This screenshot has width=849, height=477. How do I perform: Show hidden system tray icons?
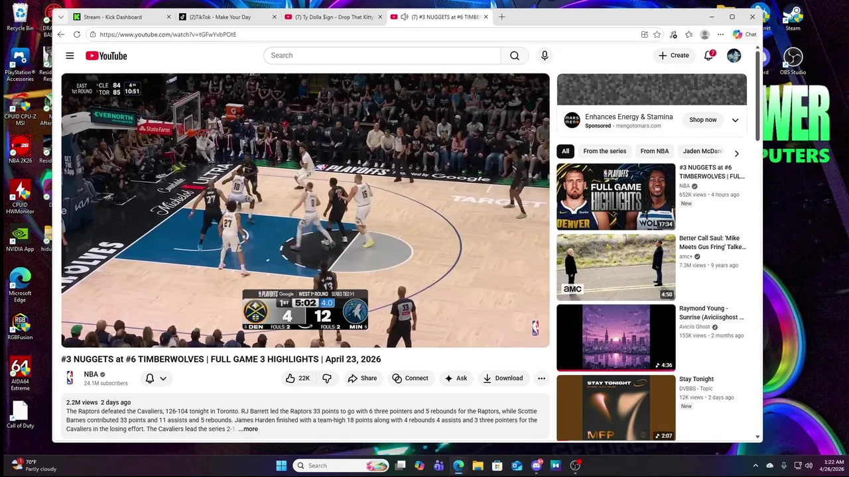(x=755, y=465)
